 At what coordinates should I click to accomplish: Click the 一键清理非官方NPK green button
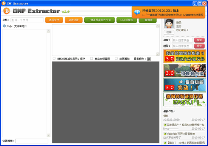99,20
